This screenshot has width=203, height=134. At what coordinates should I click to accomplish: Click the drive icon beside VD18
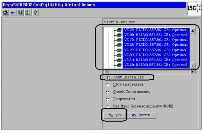pos(119,45)
